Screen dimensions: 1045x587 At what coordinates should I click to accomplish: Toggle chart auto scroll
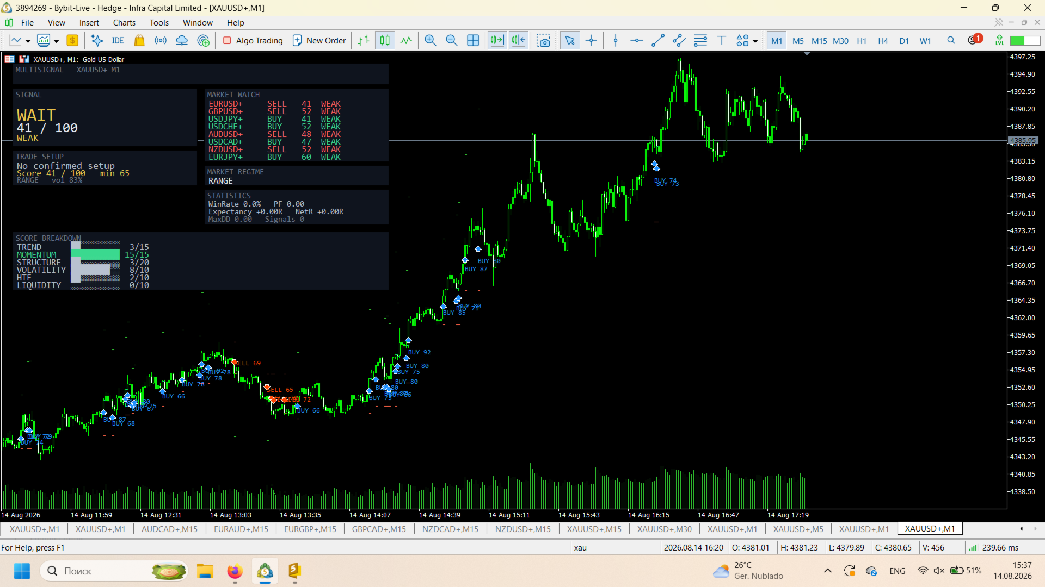(x=497, y=40)
